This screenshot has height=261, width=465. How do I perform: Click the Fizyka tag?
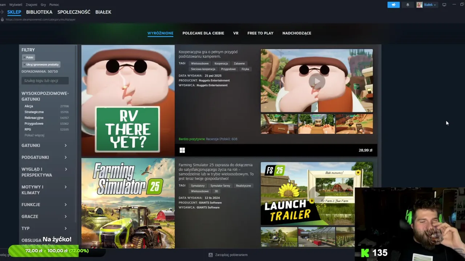point(245,69)
